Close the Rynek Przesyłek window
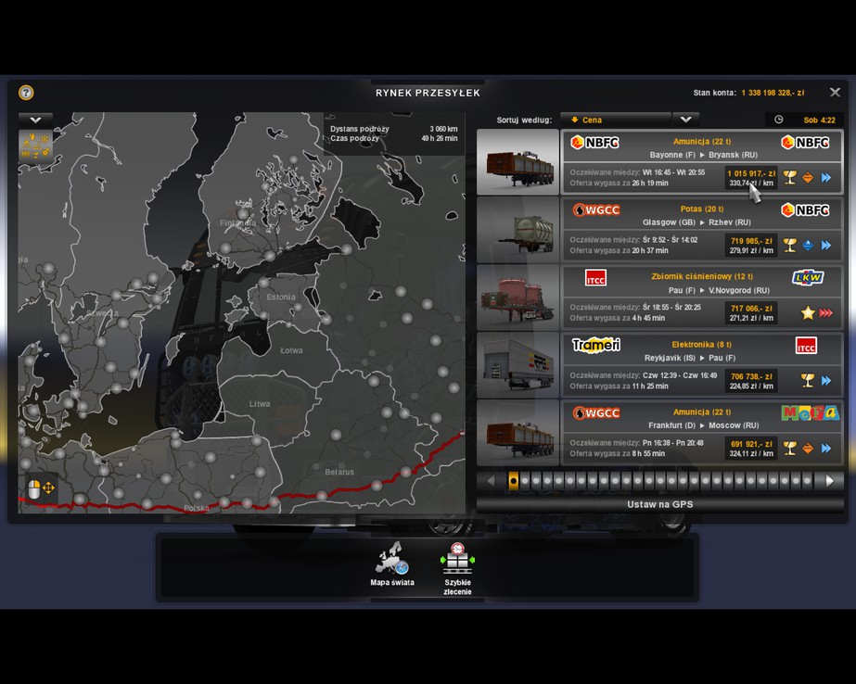 (835, 93)
